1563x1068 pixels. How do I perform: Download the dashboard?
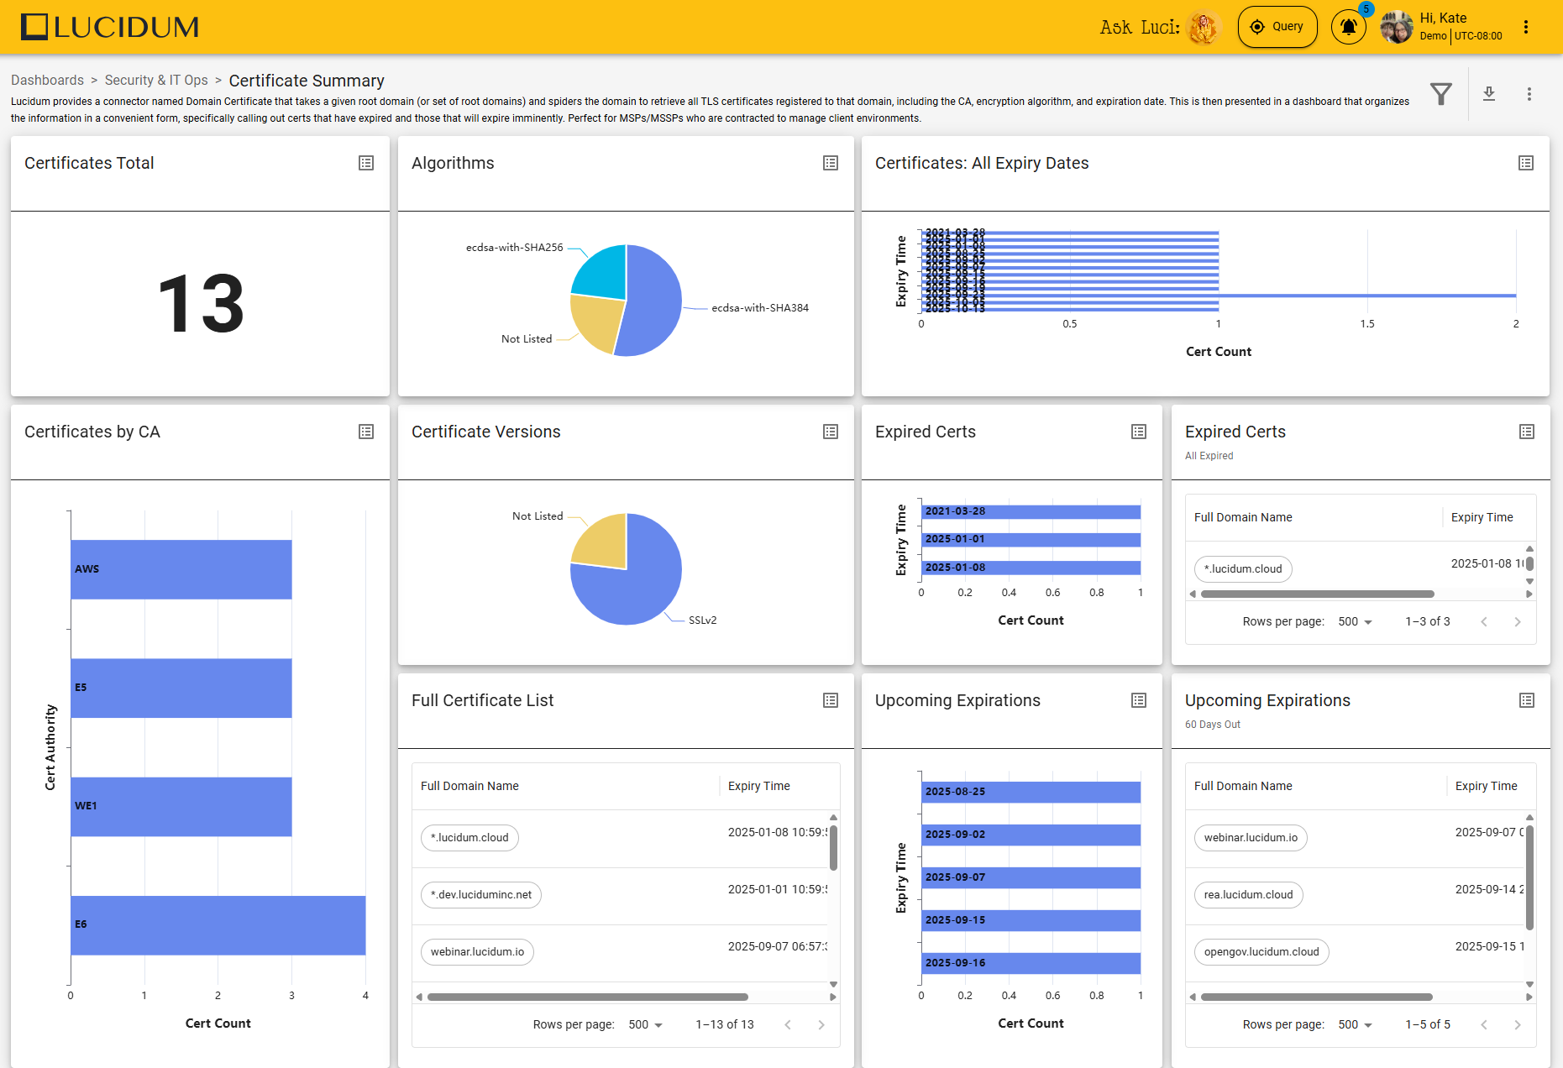[x=1489, y=94]
